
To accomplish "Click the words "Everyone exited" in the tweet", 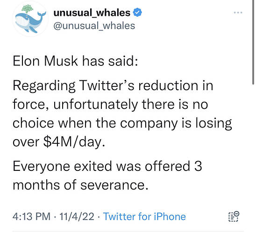I will coord(63,166).
